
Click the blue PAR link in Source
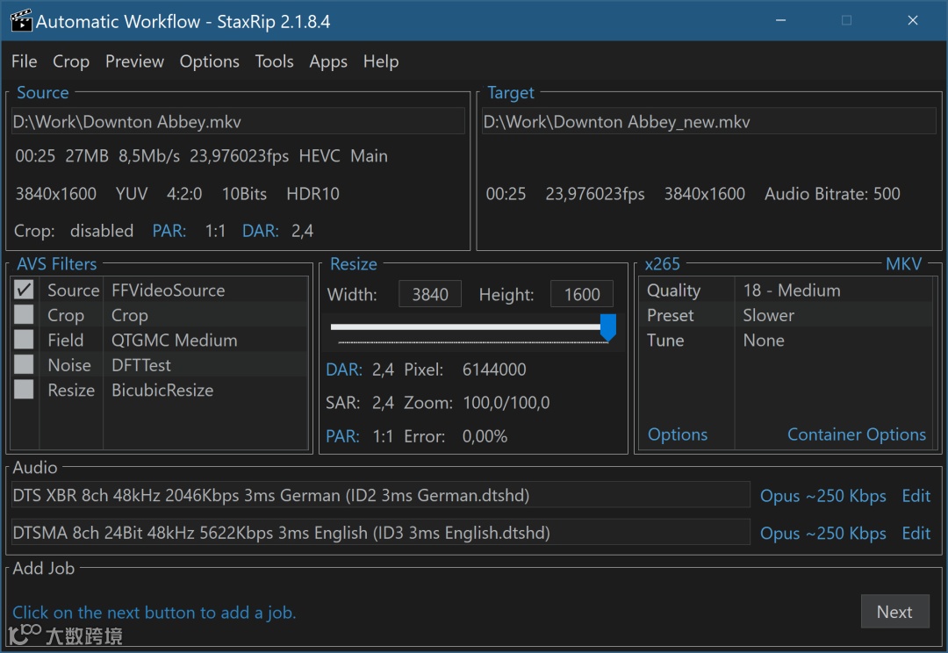coord(169,231)
